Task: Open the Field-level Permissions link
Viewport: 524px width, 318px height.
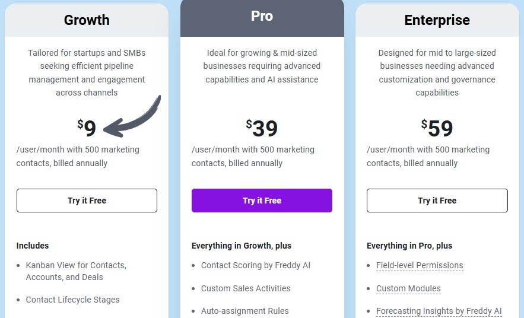Action: 420,265
